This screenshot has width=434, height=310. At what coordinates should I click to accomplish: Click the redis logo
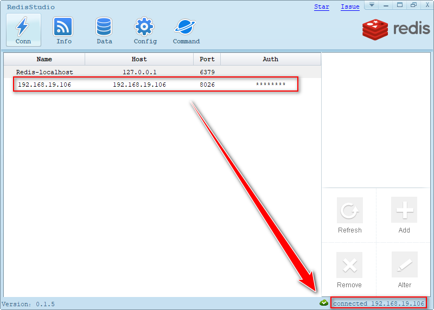pyautogui.click(x=396, y=29)
